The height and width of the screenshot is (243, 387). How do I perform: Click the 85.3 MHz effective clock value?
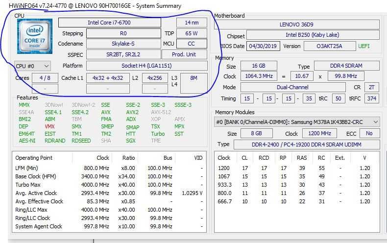tap(98, 201)
